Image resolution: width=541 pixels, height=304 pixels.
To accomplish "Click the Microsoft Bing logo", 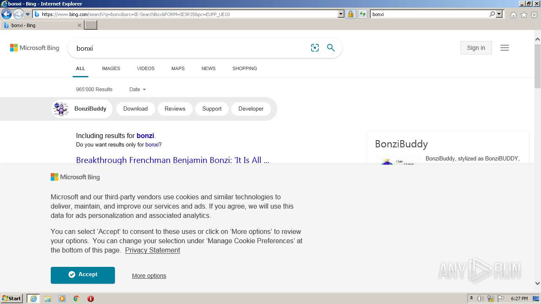I will (35, 48).
